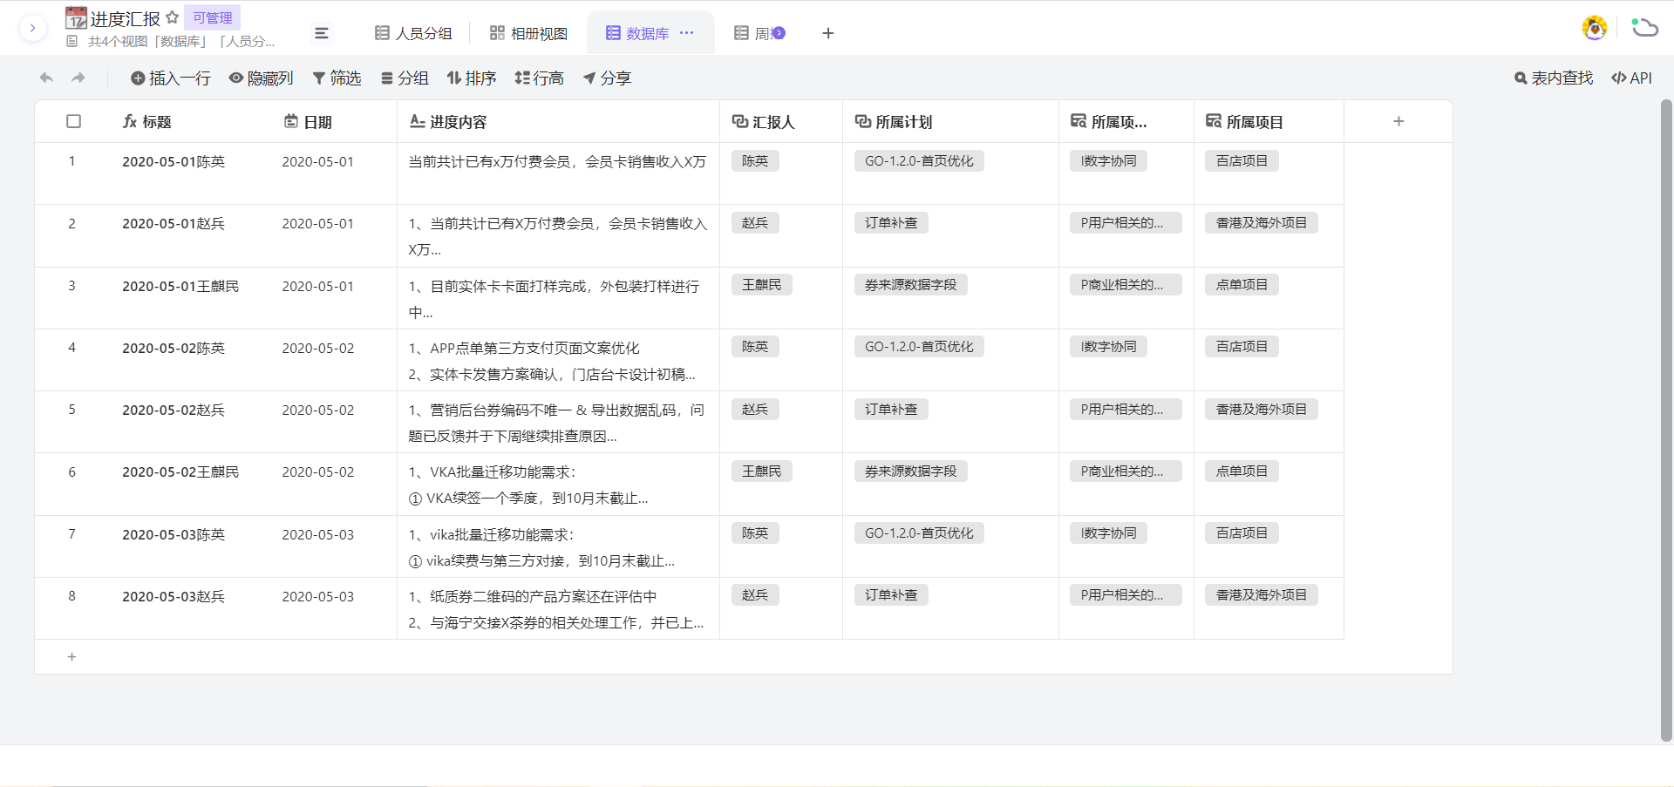
Task: Select the date cell in row 2
Action: (333, 235)
